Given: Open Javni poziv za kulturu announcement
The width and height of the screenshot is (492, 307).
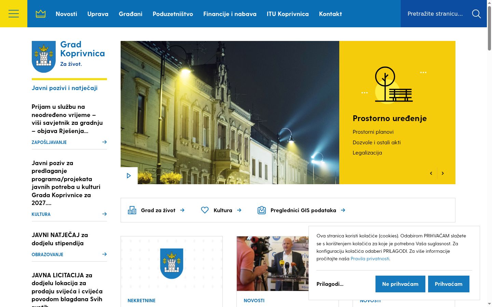Looking at the screenshot, I should pyautogui.click(x=66, y=183).
